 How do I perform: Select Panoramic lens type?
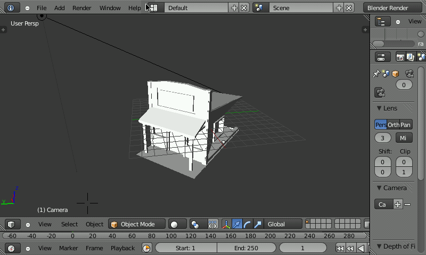coord(406,125)
